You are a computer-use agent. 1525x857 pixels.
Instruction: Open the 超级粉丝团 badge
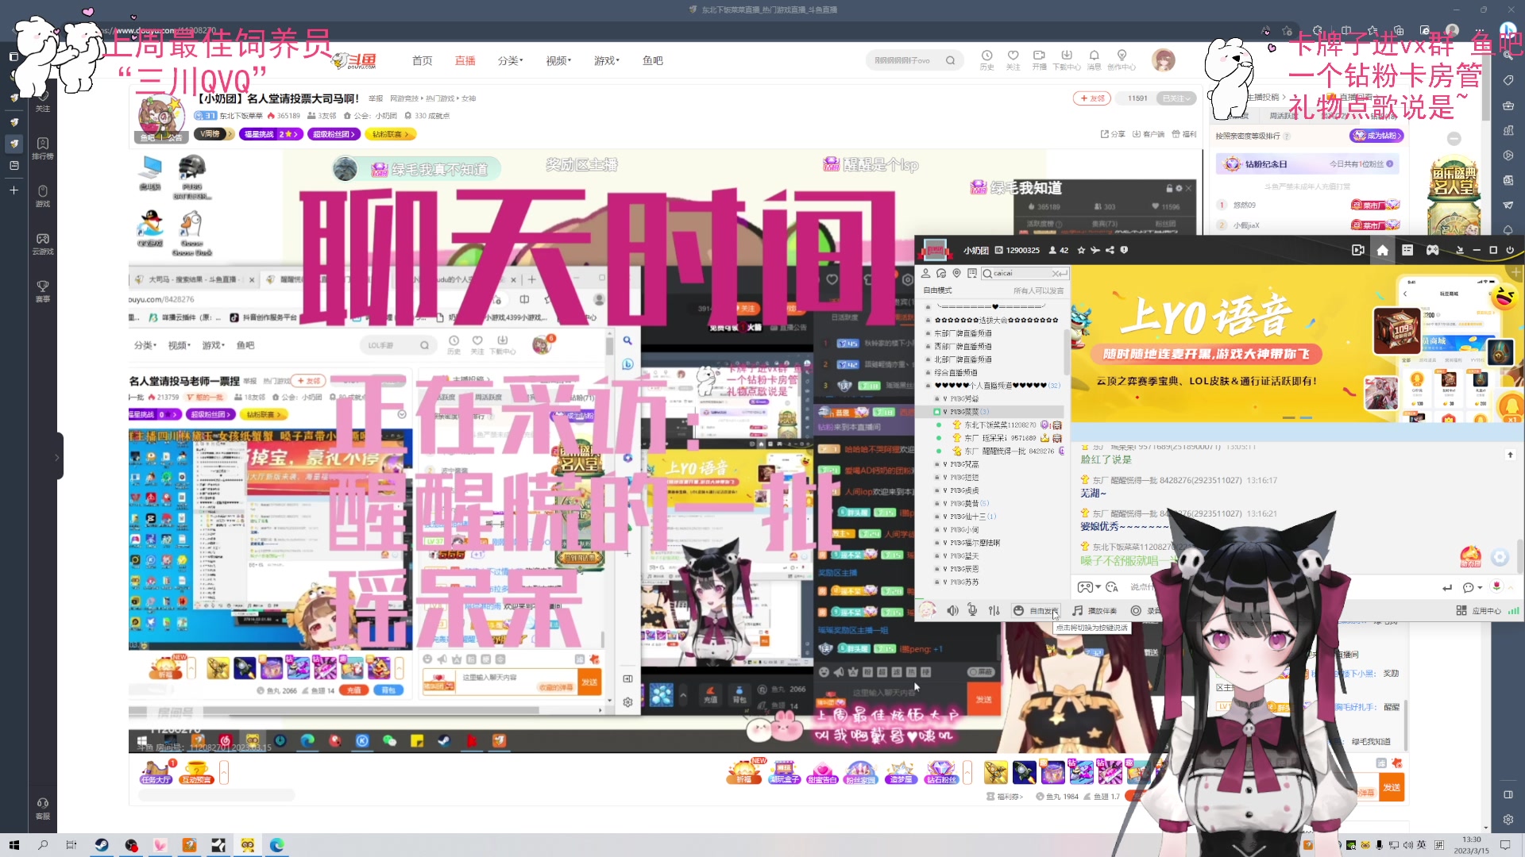334,134
